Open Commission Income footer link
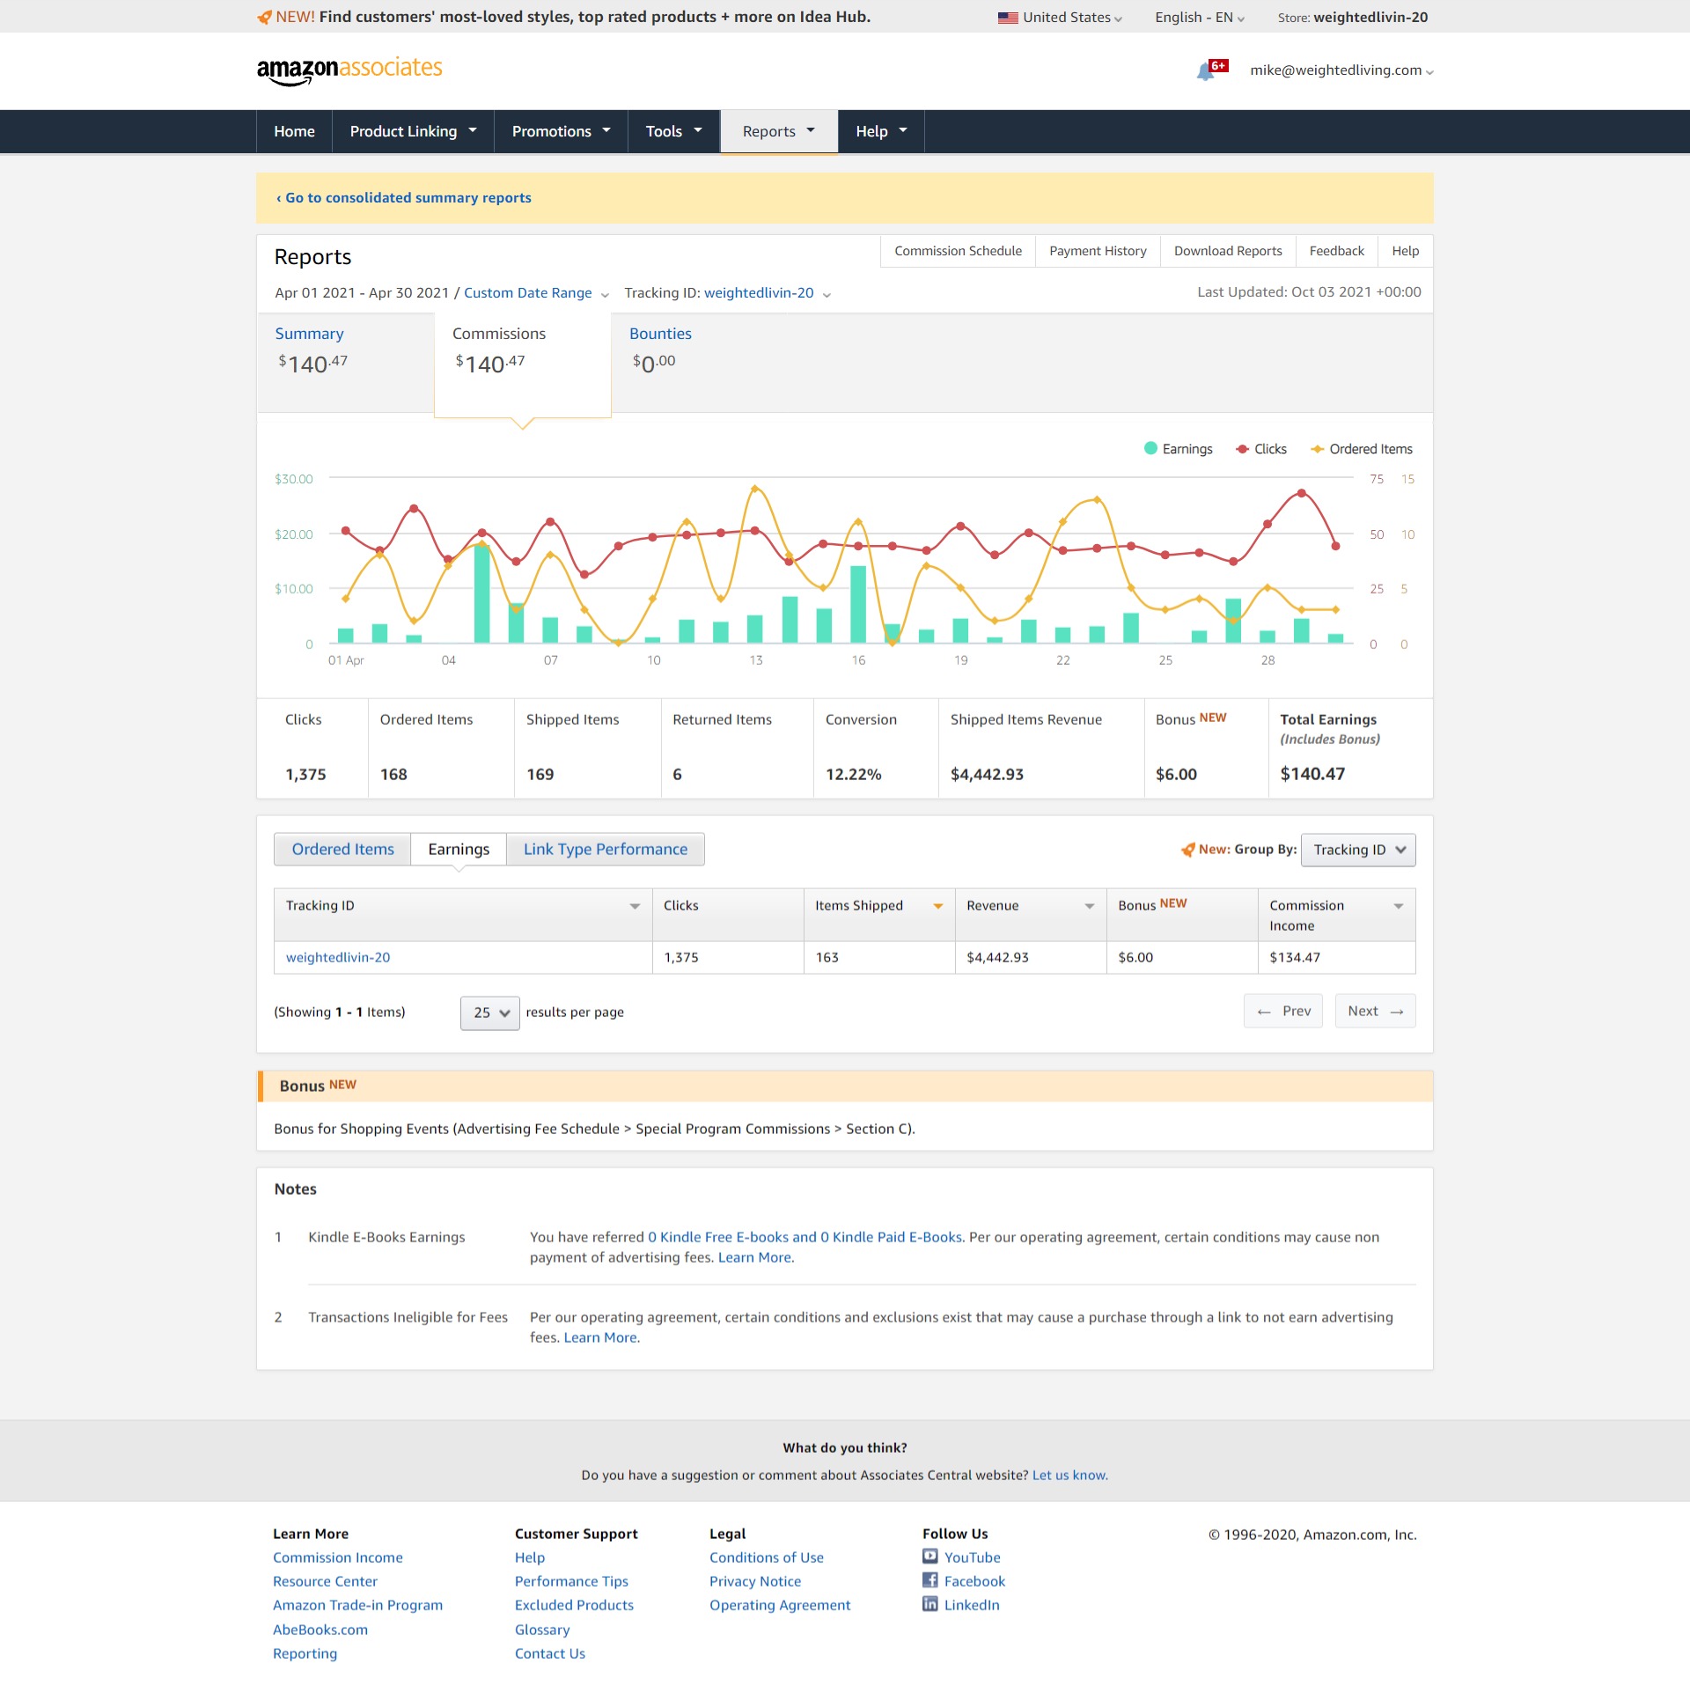1690x1701 pixels. [338, 1557]
